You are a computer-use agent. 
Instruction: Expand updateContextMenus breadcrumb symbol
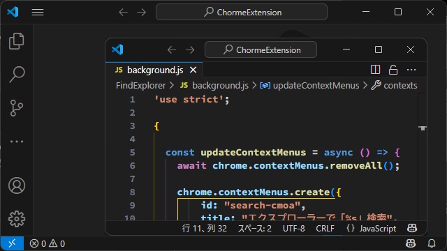tap(309, 85)
